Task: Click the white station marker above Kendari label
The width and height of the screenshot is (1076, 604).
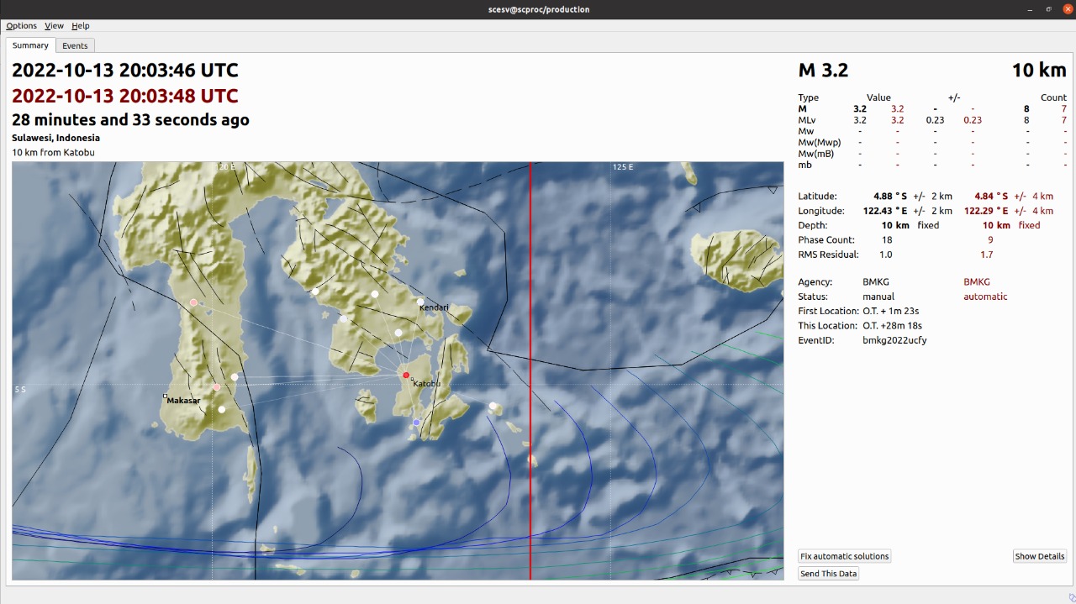Action: [420, 302]
